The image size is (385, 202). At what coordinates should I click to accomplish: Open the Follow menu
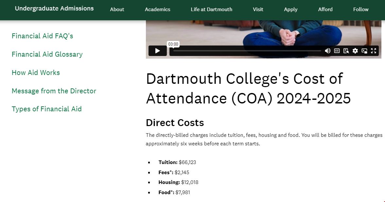point(361,9)
